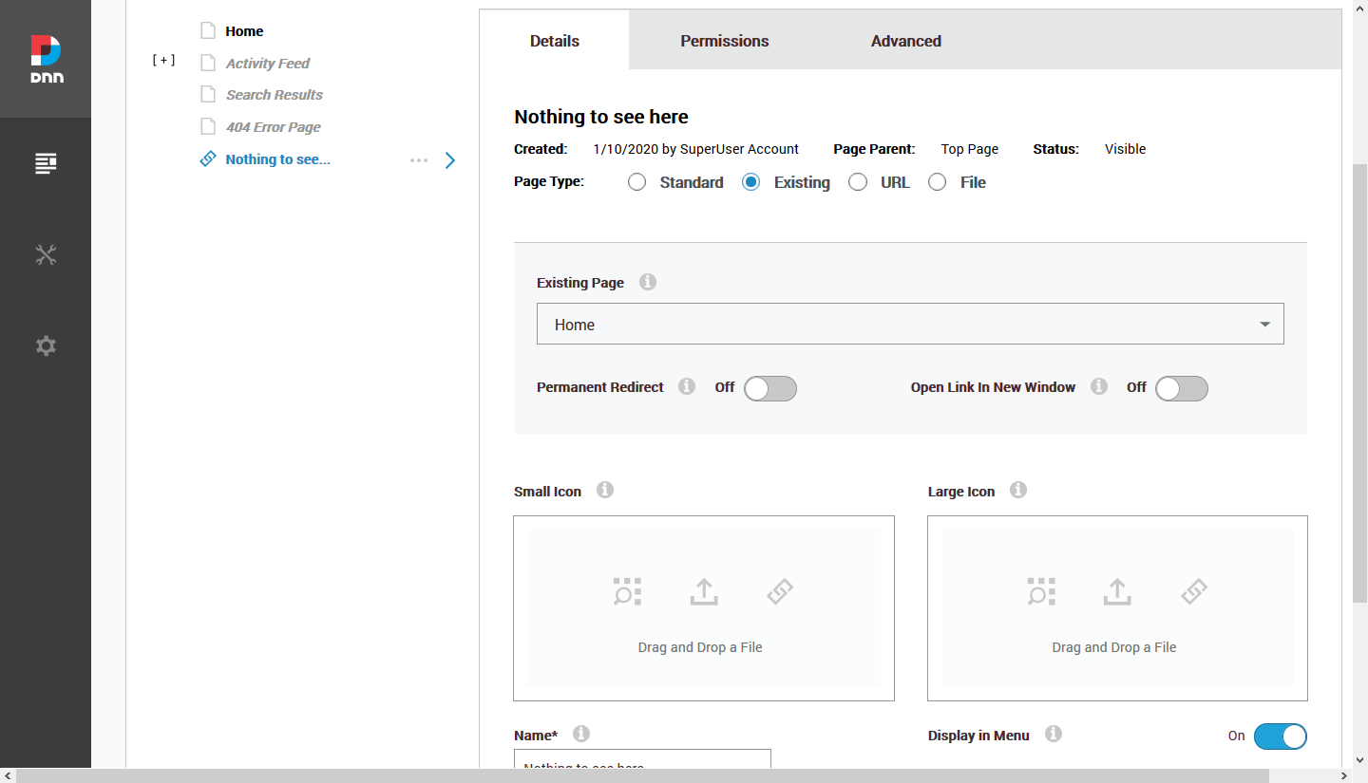Click the page icon beside Activity Feed
Image resolution: width=1368 pixels, height=783 pixels.
208,63
